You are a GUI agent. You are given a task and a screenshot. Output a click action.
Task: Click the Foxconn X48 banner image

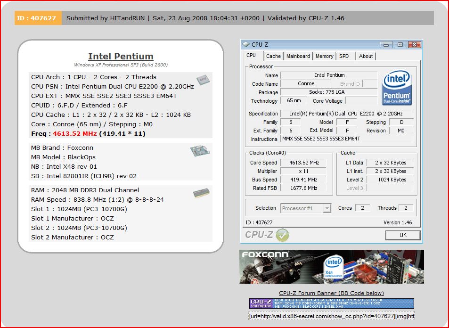coord(332,267)
